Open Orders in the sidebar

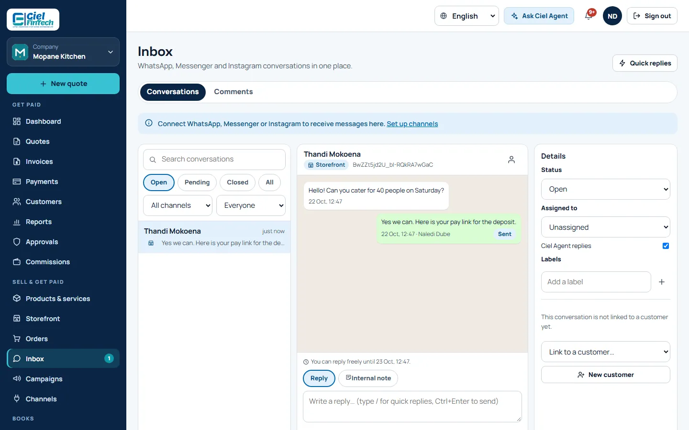pos(63,339)
